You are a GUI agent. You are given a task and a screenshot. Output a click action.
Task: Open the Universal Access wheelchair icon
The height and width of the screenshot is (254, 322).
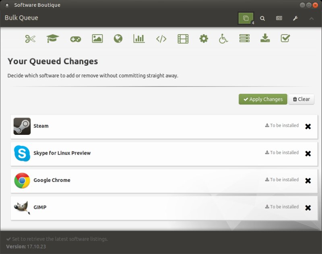click(x=223, y=39)
